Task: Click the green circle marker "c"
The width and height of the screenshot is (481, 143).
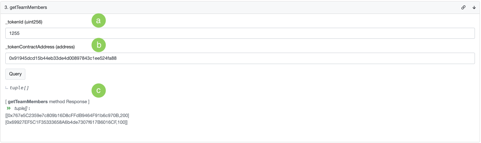Action: [99, 90]
